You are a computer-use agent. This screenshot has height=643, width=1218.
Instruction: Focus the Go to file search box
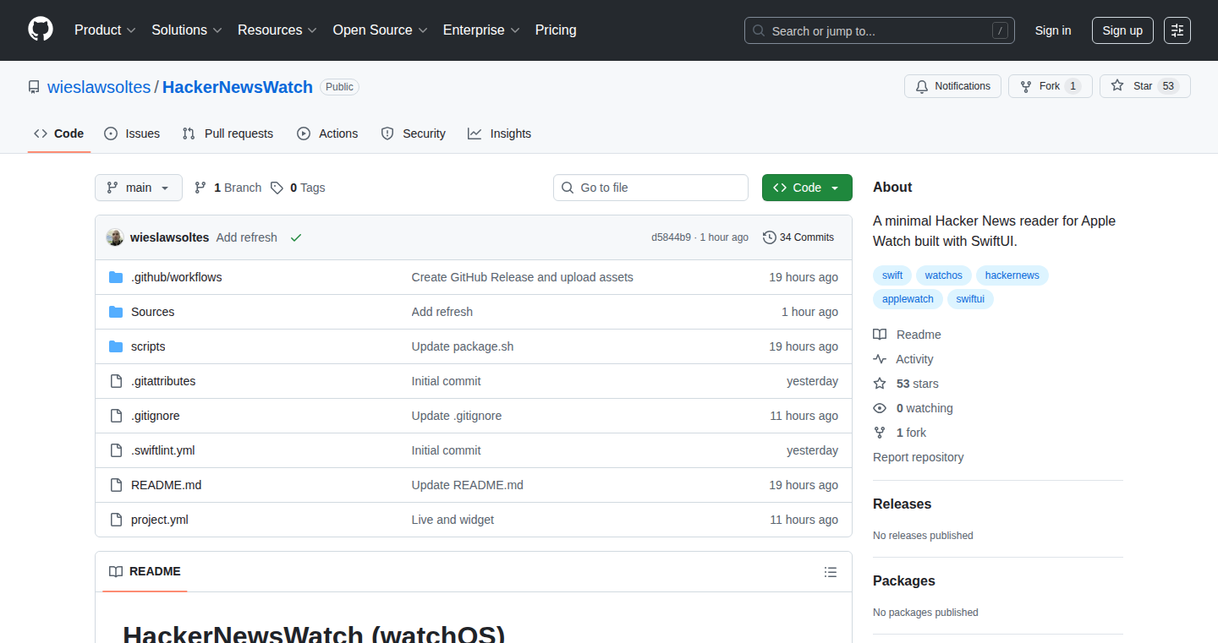(651, 188)
